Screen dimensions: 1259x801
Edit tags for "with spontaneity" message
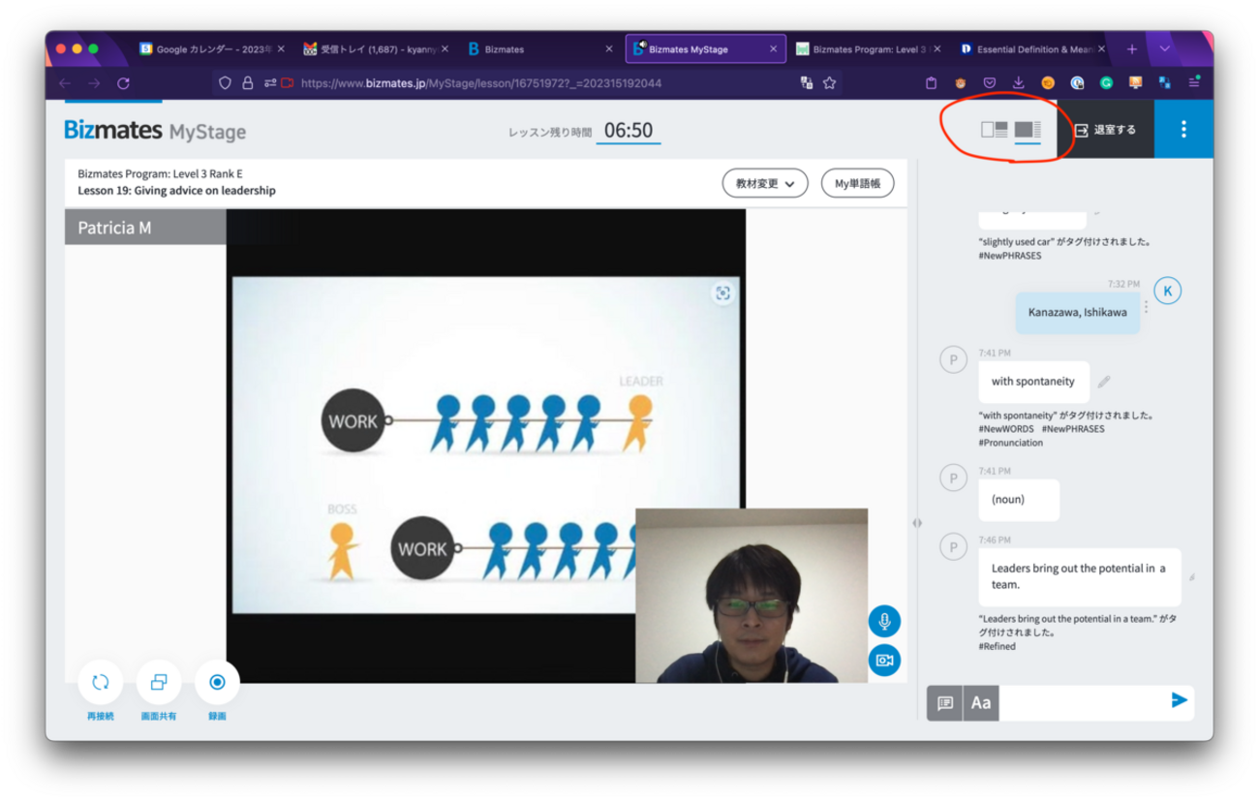click(x=1103, y=383)
